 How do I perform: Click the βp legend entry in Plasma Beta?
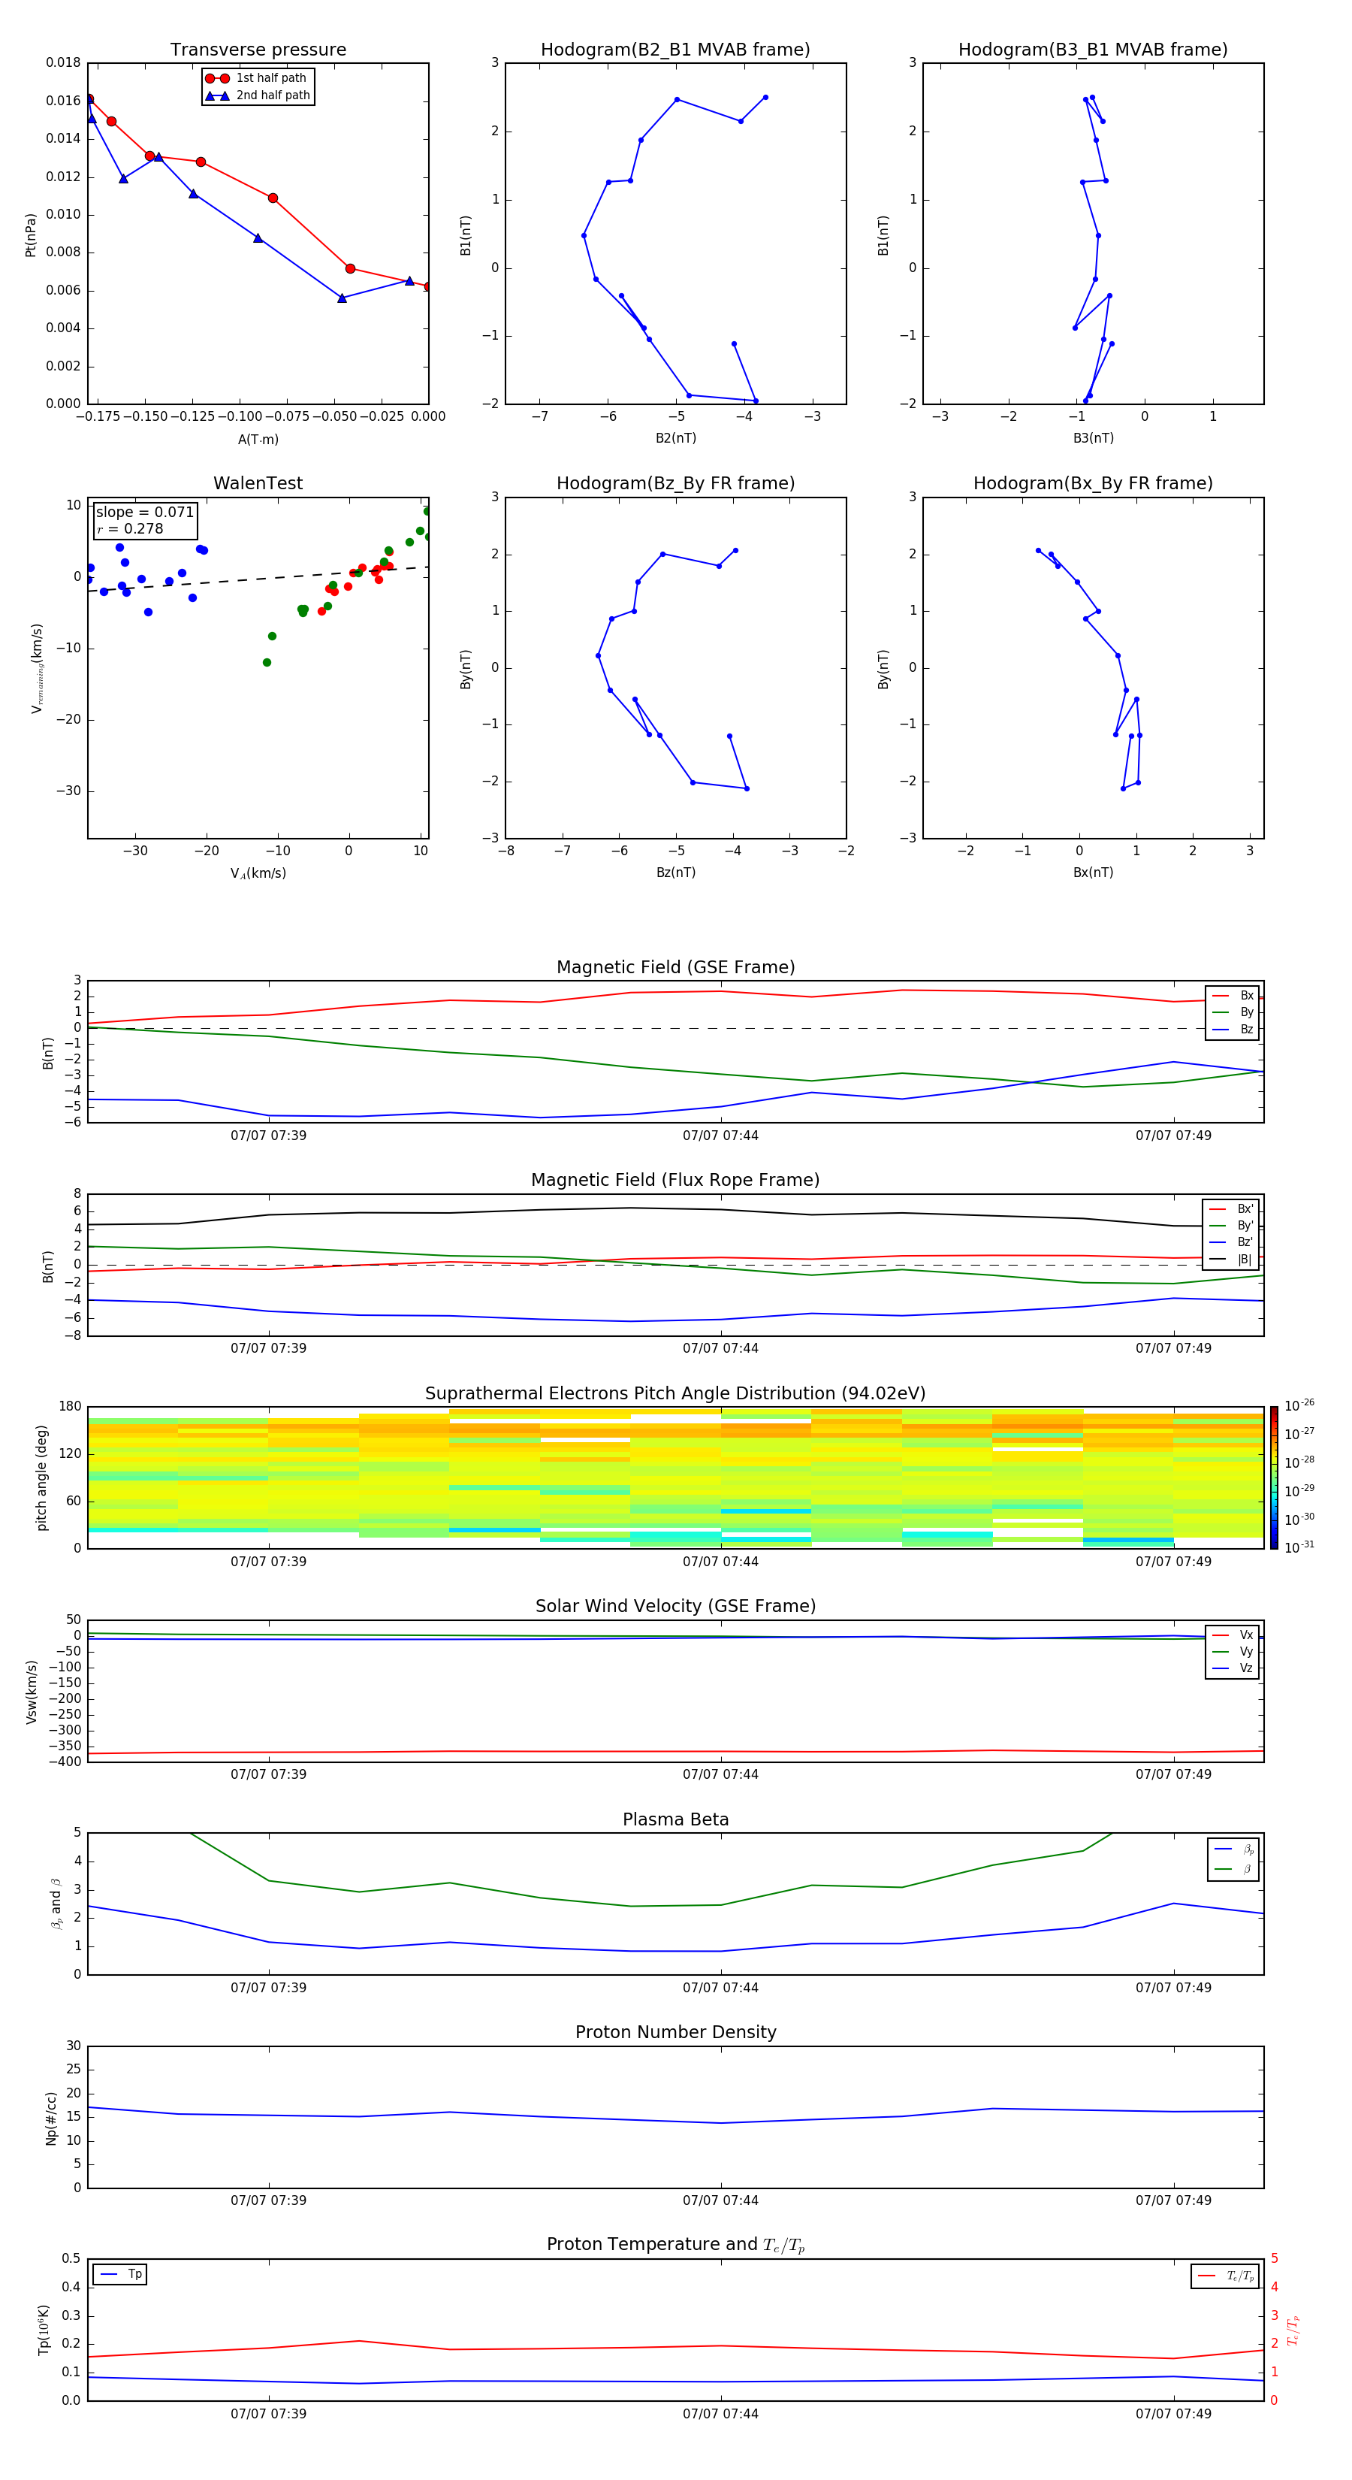[x=1235, y=1849]
